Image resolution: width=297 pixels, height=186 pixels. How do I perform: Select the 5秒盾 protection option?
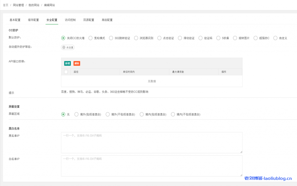click(x=218, y=38)
